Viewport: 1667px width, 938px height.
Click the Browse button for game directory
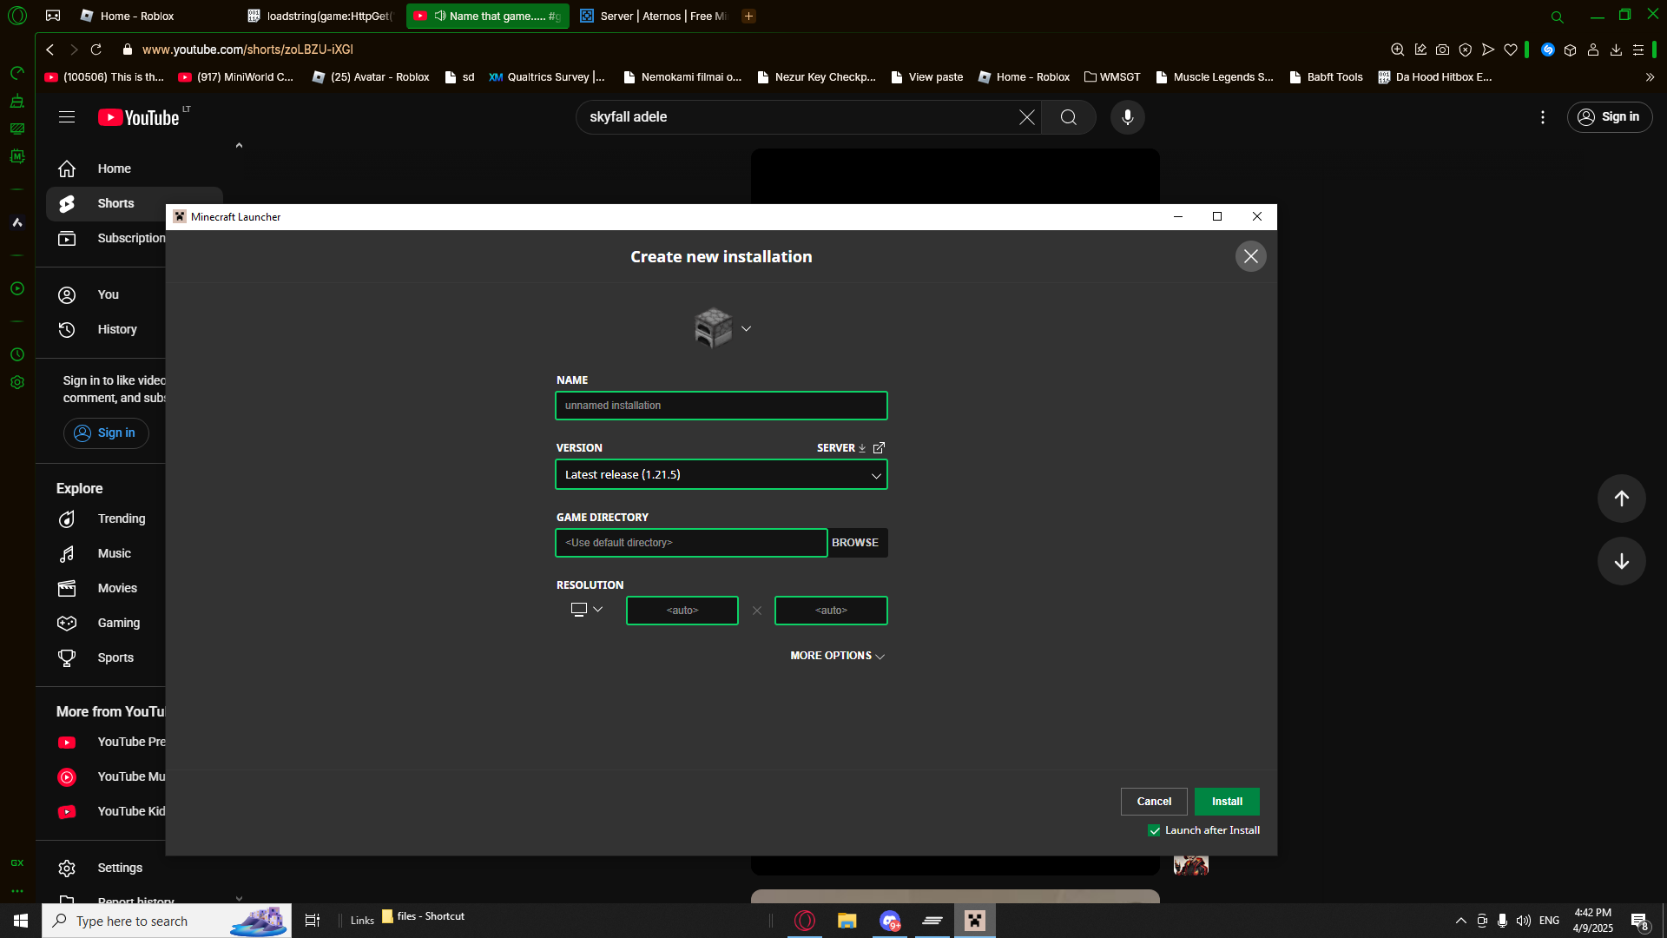coord(856,543)
